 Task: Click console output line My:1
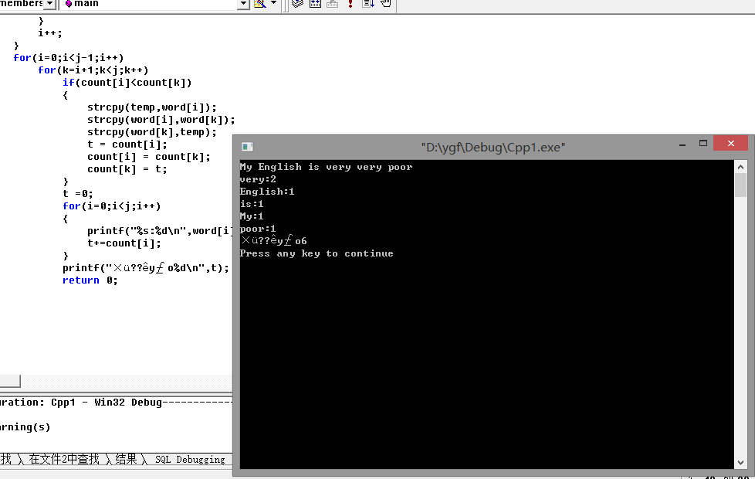[x=252, y=216]
